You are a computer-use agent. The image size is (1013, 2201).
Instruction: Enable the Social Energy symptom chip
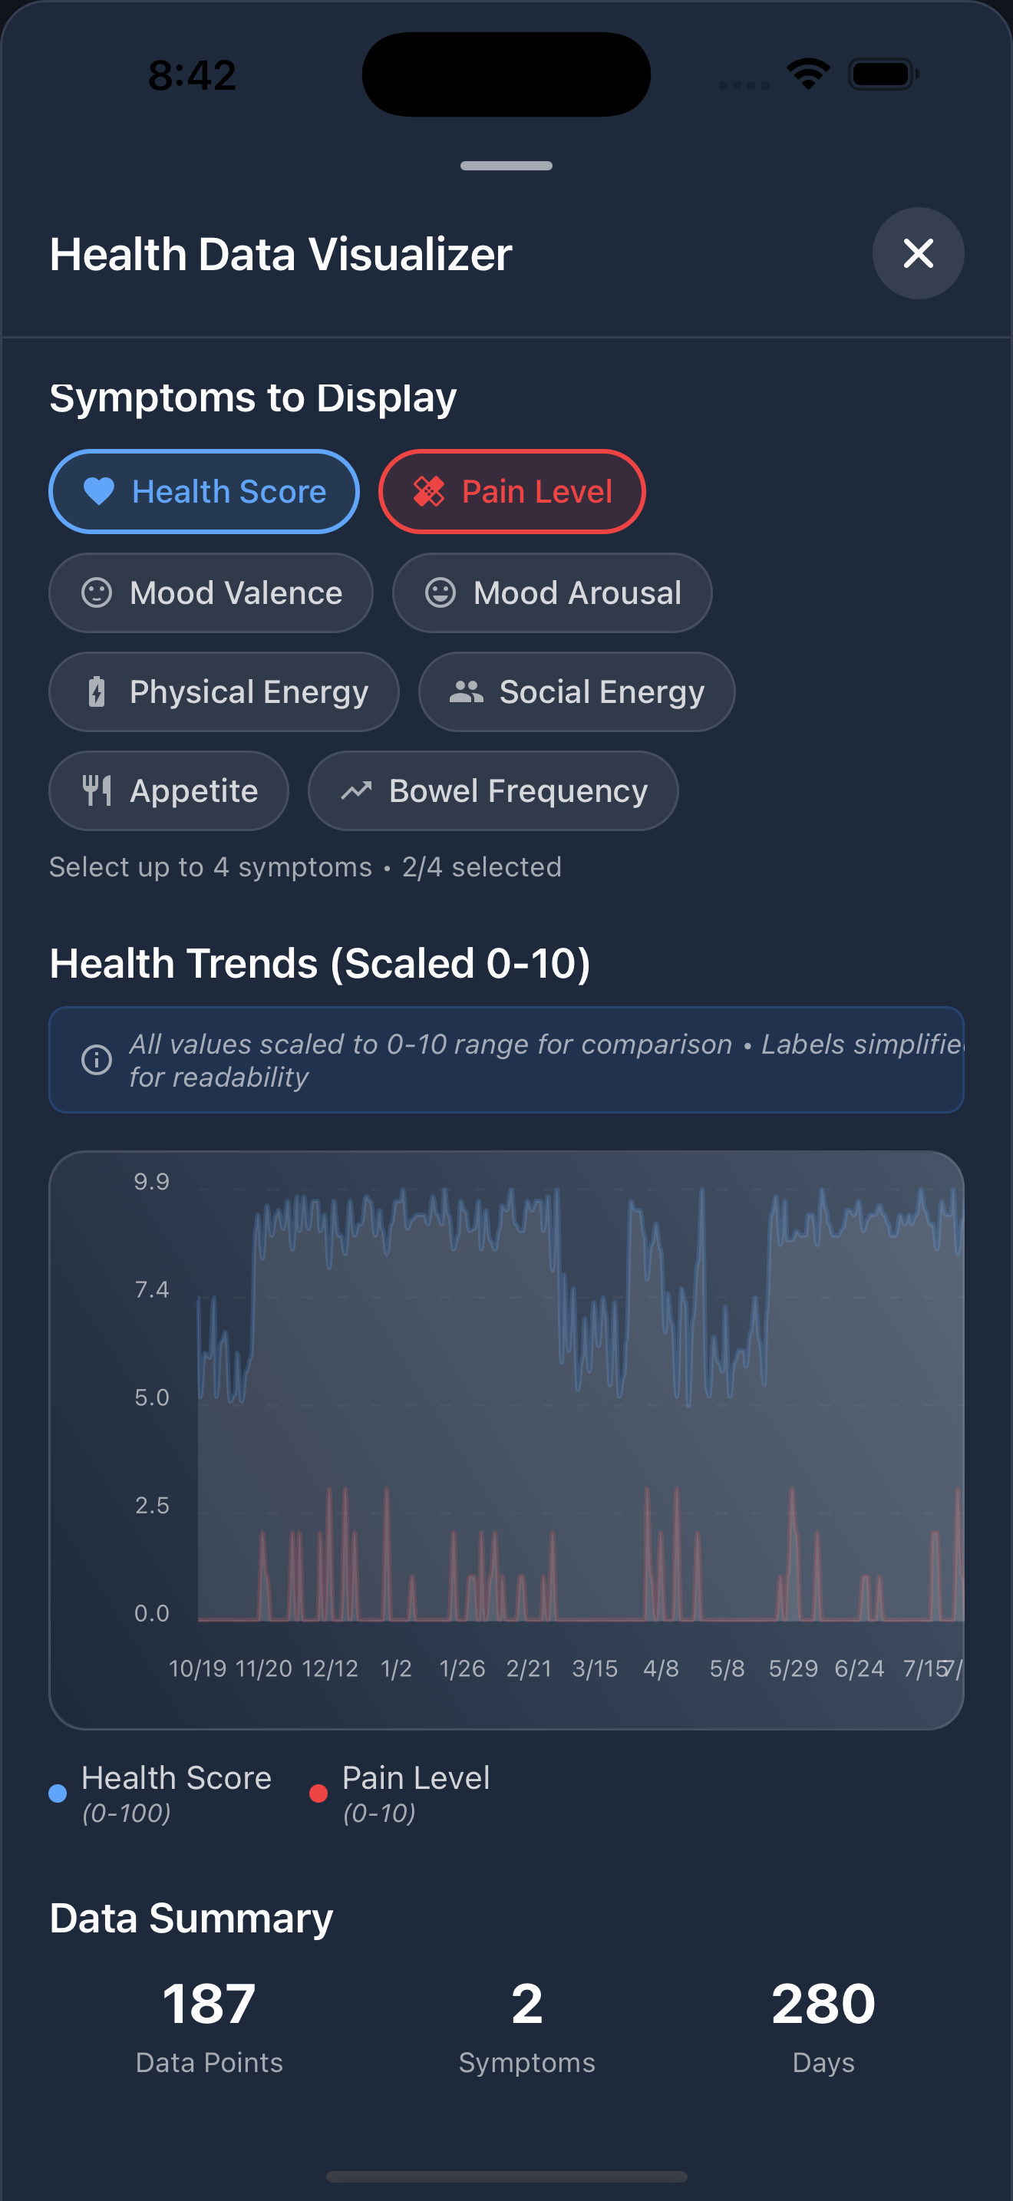pyautogui.click(x=576, y=692)
